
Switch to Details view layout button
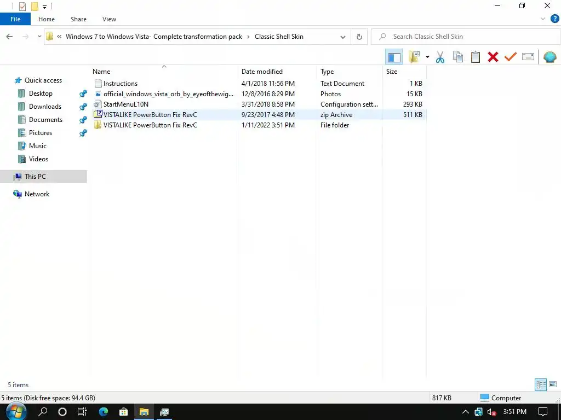point(541,384)
